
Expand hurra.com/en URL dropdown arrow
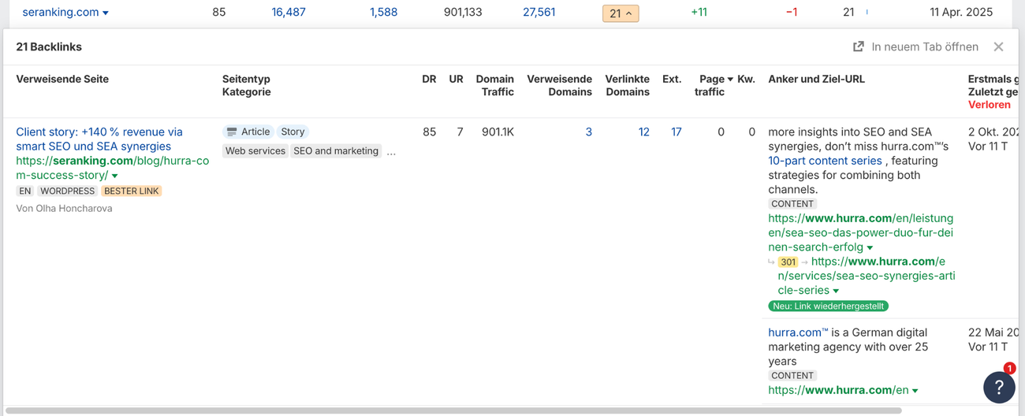click(915, 391)
